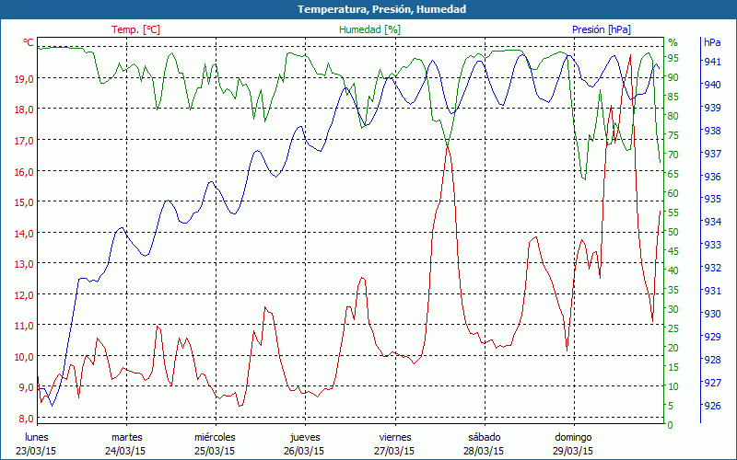
Task: Click the chart title Temperatura, Presión, Humedad
Action: [368, 9]
